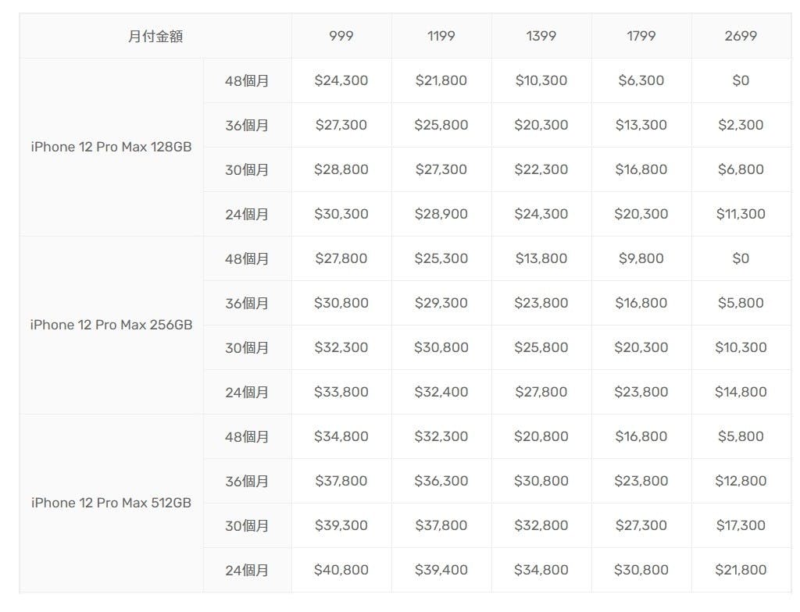This screenshot has width=800, height=612.
Task: Click the $9,800 price cell
Action: tap(641, 258)
